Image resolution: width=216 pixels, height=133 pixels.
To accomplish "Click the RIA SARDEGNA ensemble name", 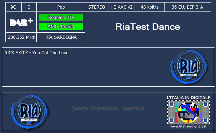I will click(x=61, y=37).
